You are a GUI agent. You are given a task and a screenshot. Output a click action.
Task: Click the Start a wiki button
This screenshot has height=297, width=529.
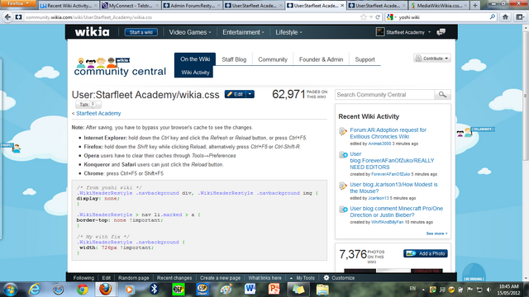[x=141, y=32]
